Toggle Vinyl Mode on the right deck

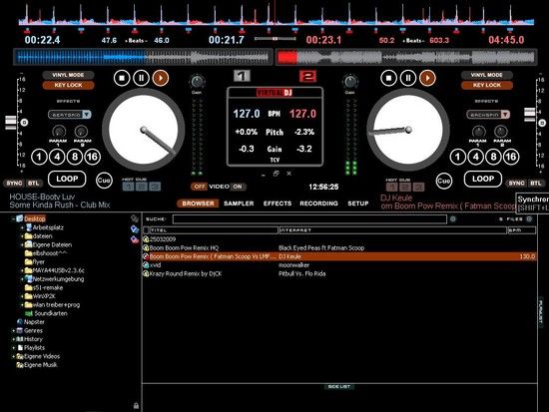(487, 75)
